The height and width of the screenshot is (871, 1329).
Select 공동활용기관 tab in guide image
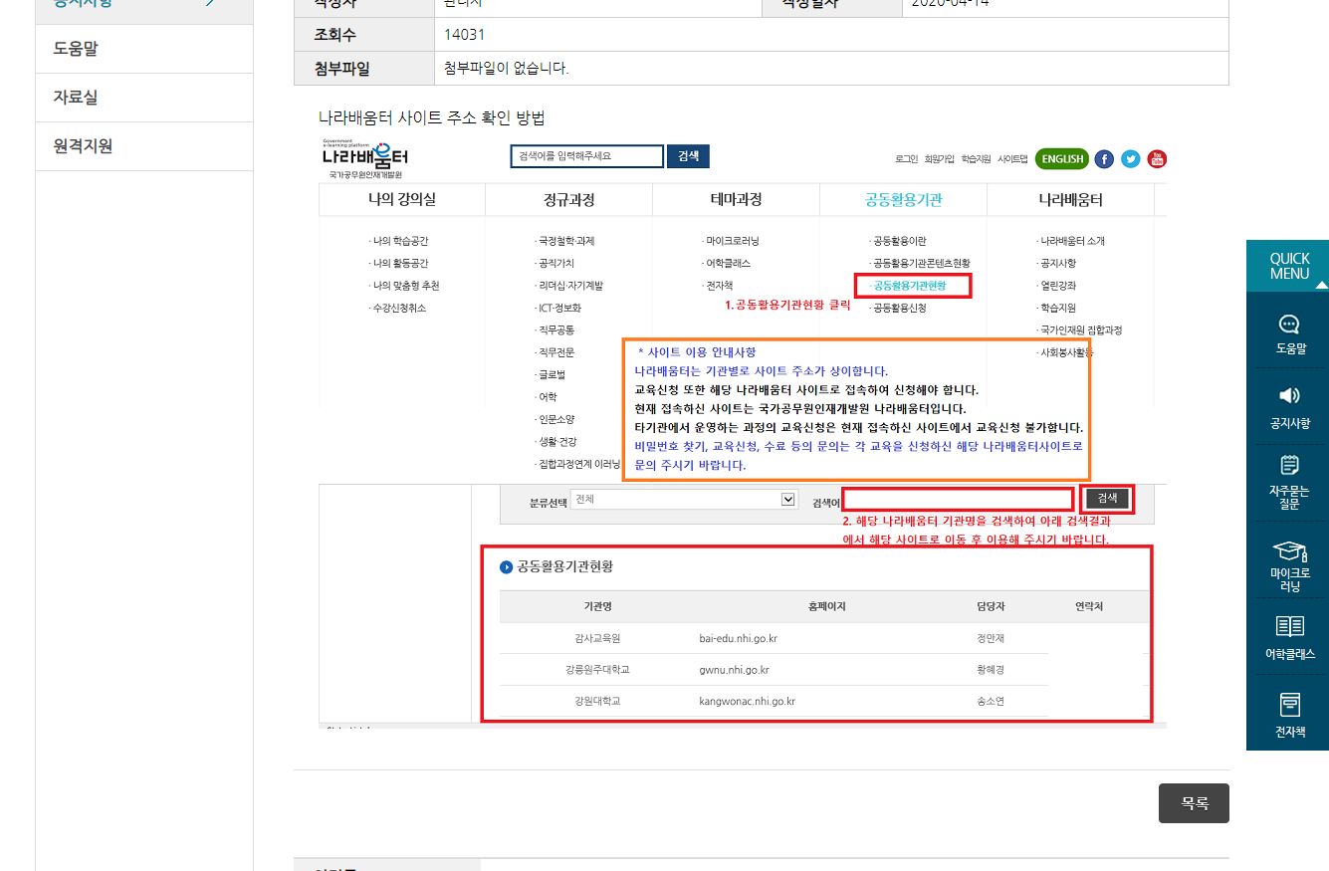click(x=903, y=200)
